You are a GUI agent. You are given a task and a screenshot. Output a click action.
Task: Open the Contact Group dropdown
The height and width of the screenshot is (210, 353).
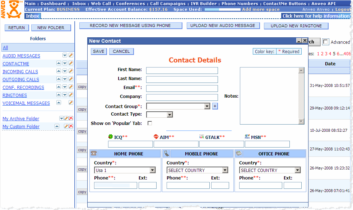coord(207,106)
